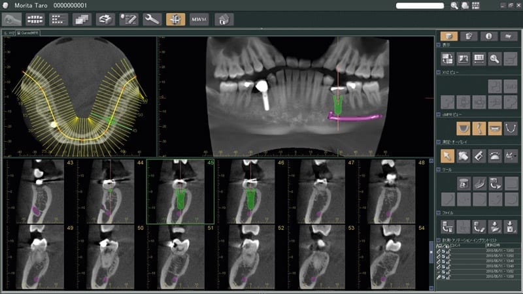This screenshot has width=523, height=294.
Task: Select the arrow pointer tool in measurement panel
Action: coord(448,155)
